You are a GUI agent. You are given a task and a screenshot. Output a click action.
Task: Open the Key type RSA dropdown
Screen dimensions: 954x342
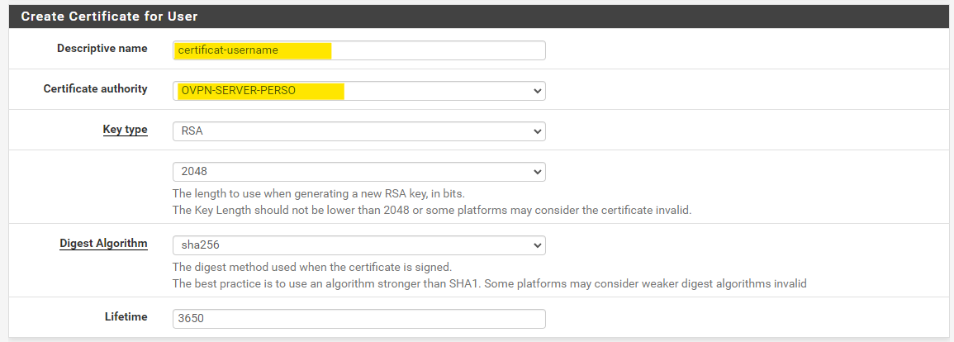coord(358,131)
